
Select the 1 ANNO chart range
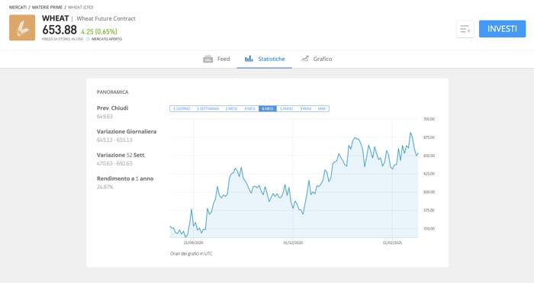click(x=286, y=108)
